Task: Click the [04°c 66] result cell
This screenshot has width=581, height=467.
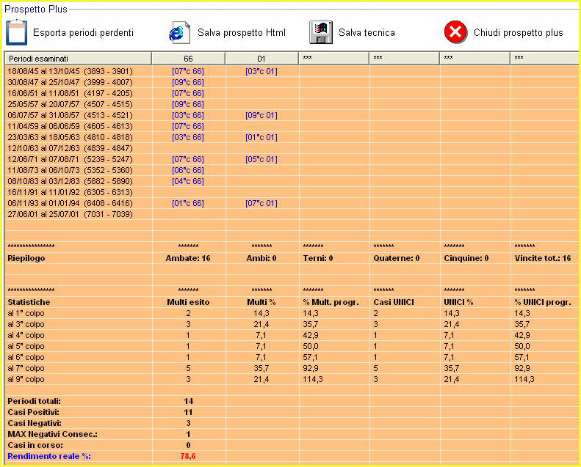Action: (x=188, y=181)
